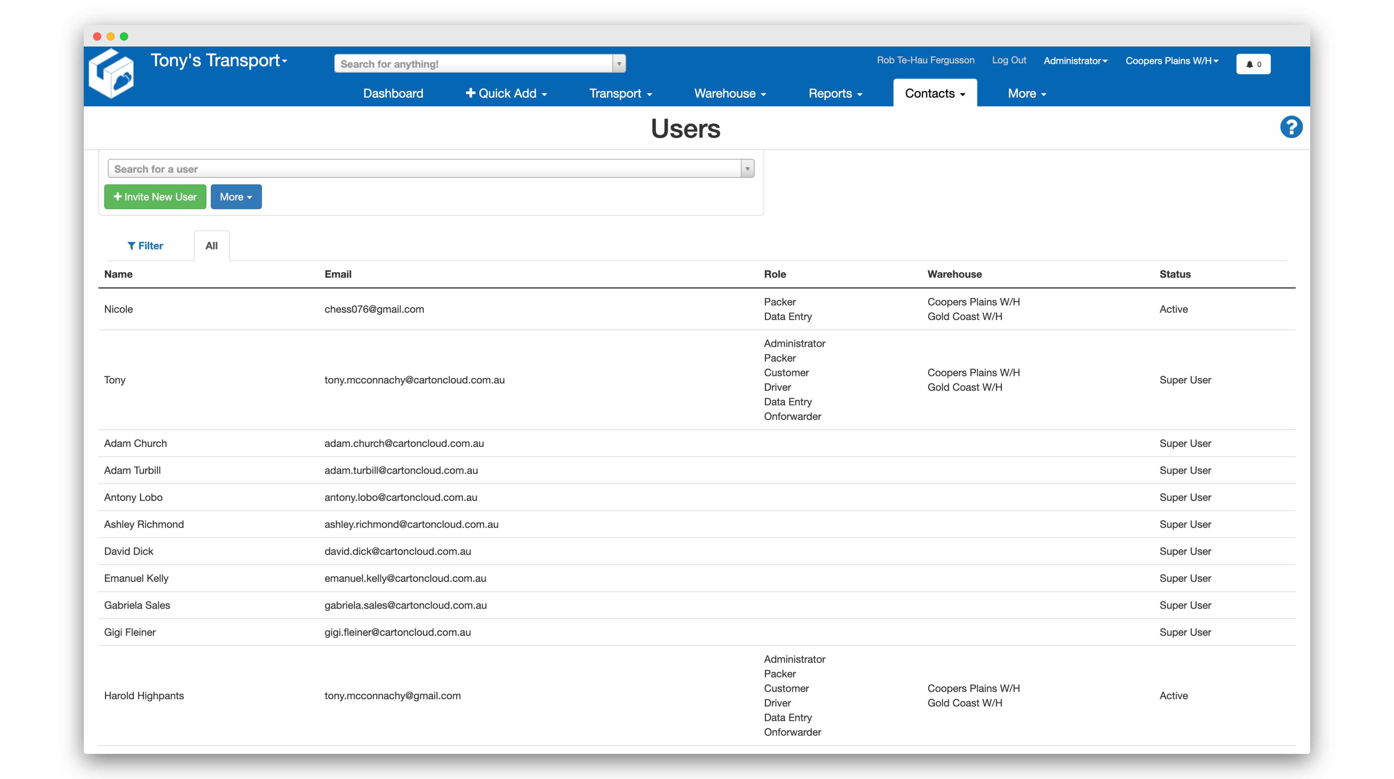Open the Contacts menu
The image size is (1394, 779).
click(935, 93)
